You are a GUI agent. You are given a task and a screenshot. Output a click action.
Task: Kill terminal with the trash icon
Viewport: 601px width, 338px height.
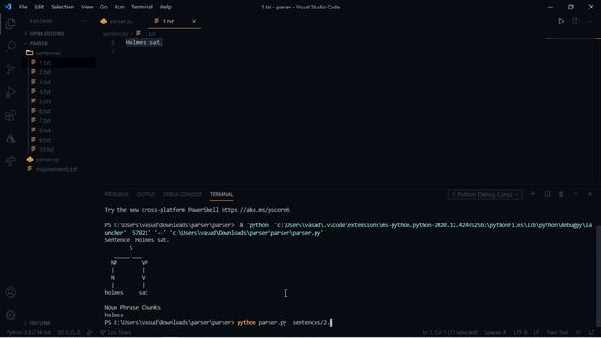coord(562,194)
